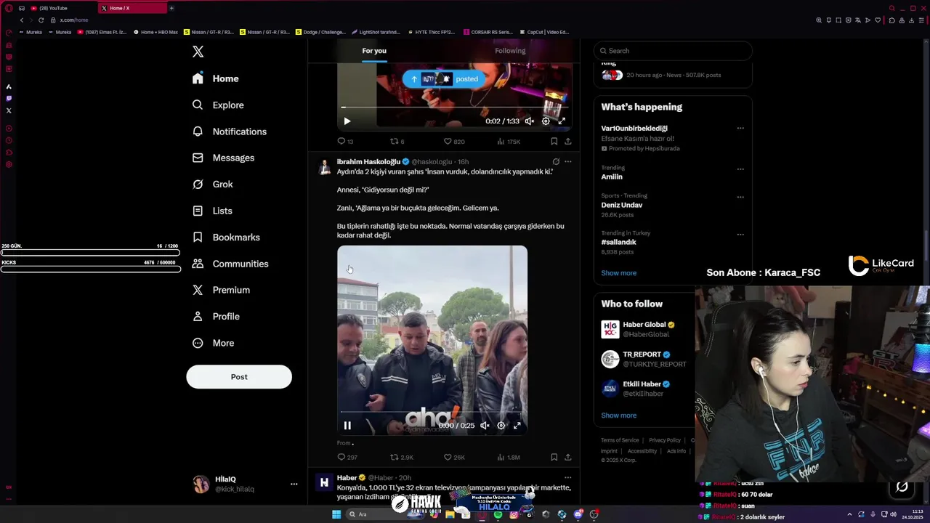Bookmark the top post
This screenshot has height=523, width=930.
tap(554, 142)
